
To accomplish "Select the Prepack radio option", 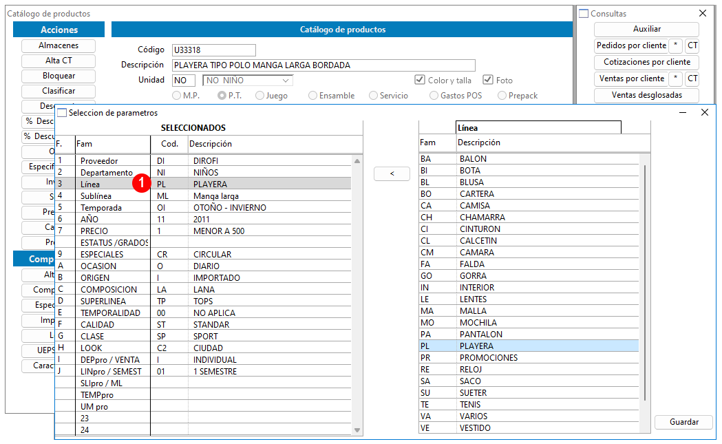I will click(x=502, y=96).
